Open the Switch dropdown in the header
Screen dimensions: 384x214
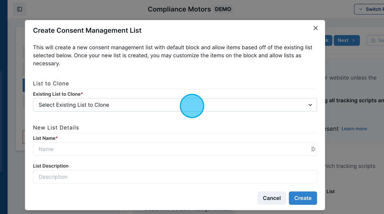pos(369,9)
